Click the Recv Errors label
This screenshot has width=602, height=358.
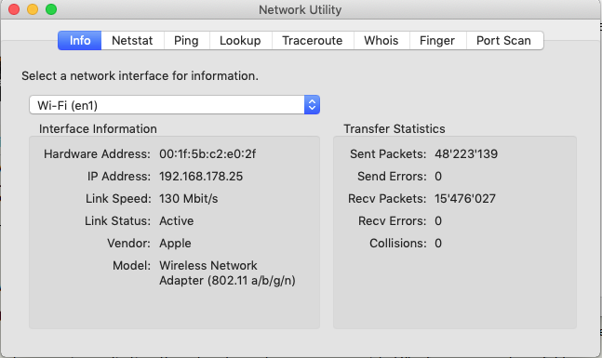click(393, 220)
